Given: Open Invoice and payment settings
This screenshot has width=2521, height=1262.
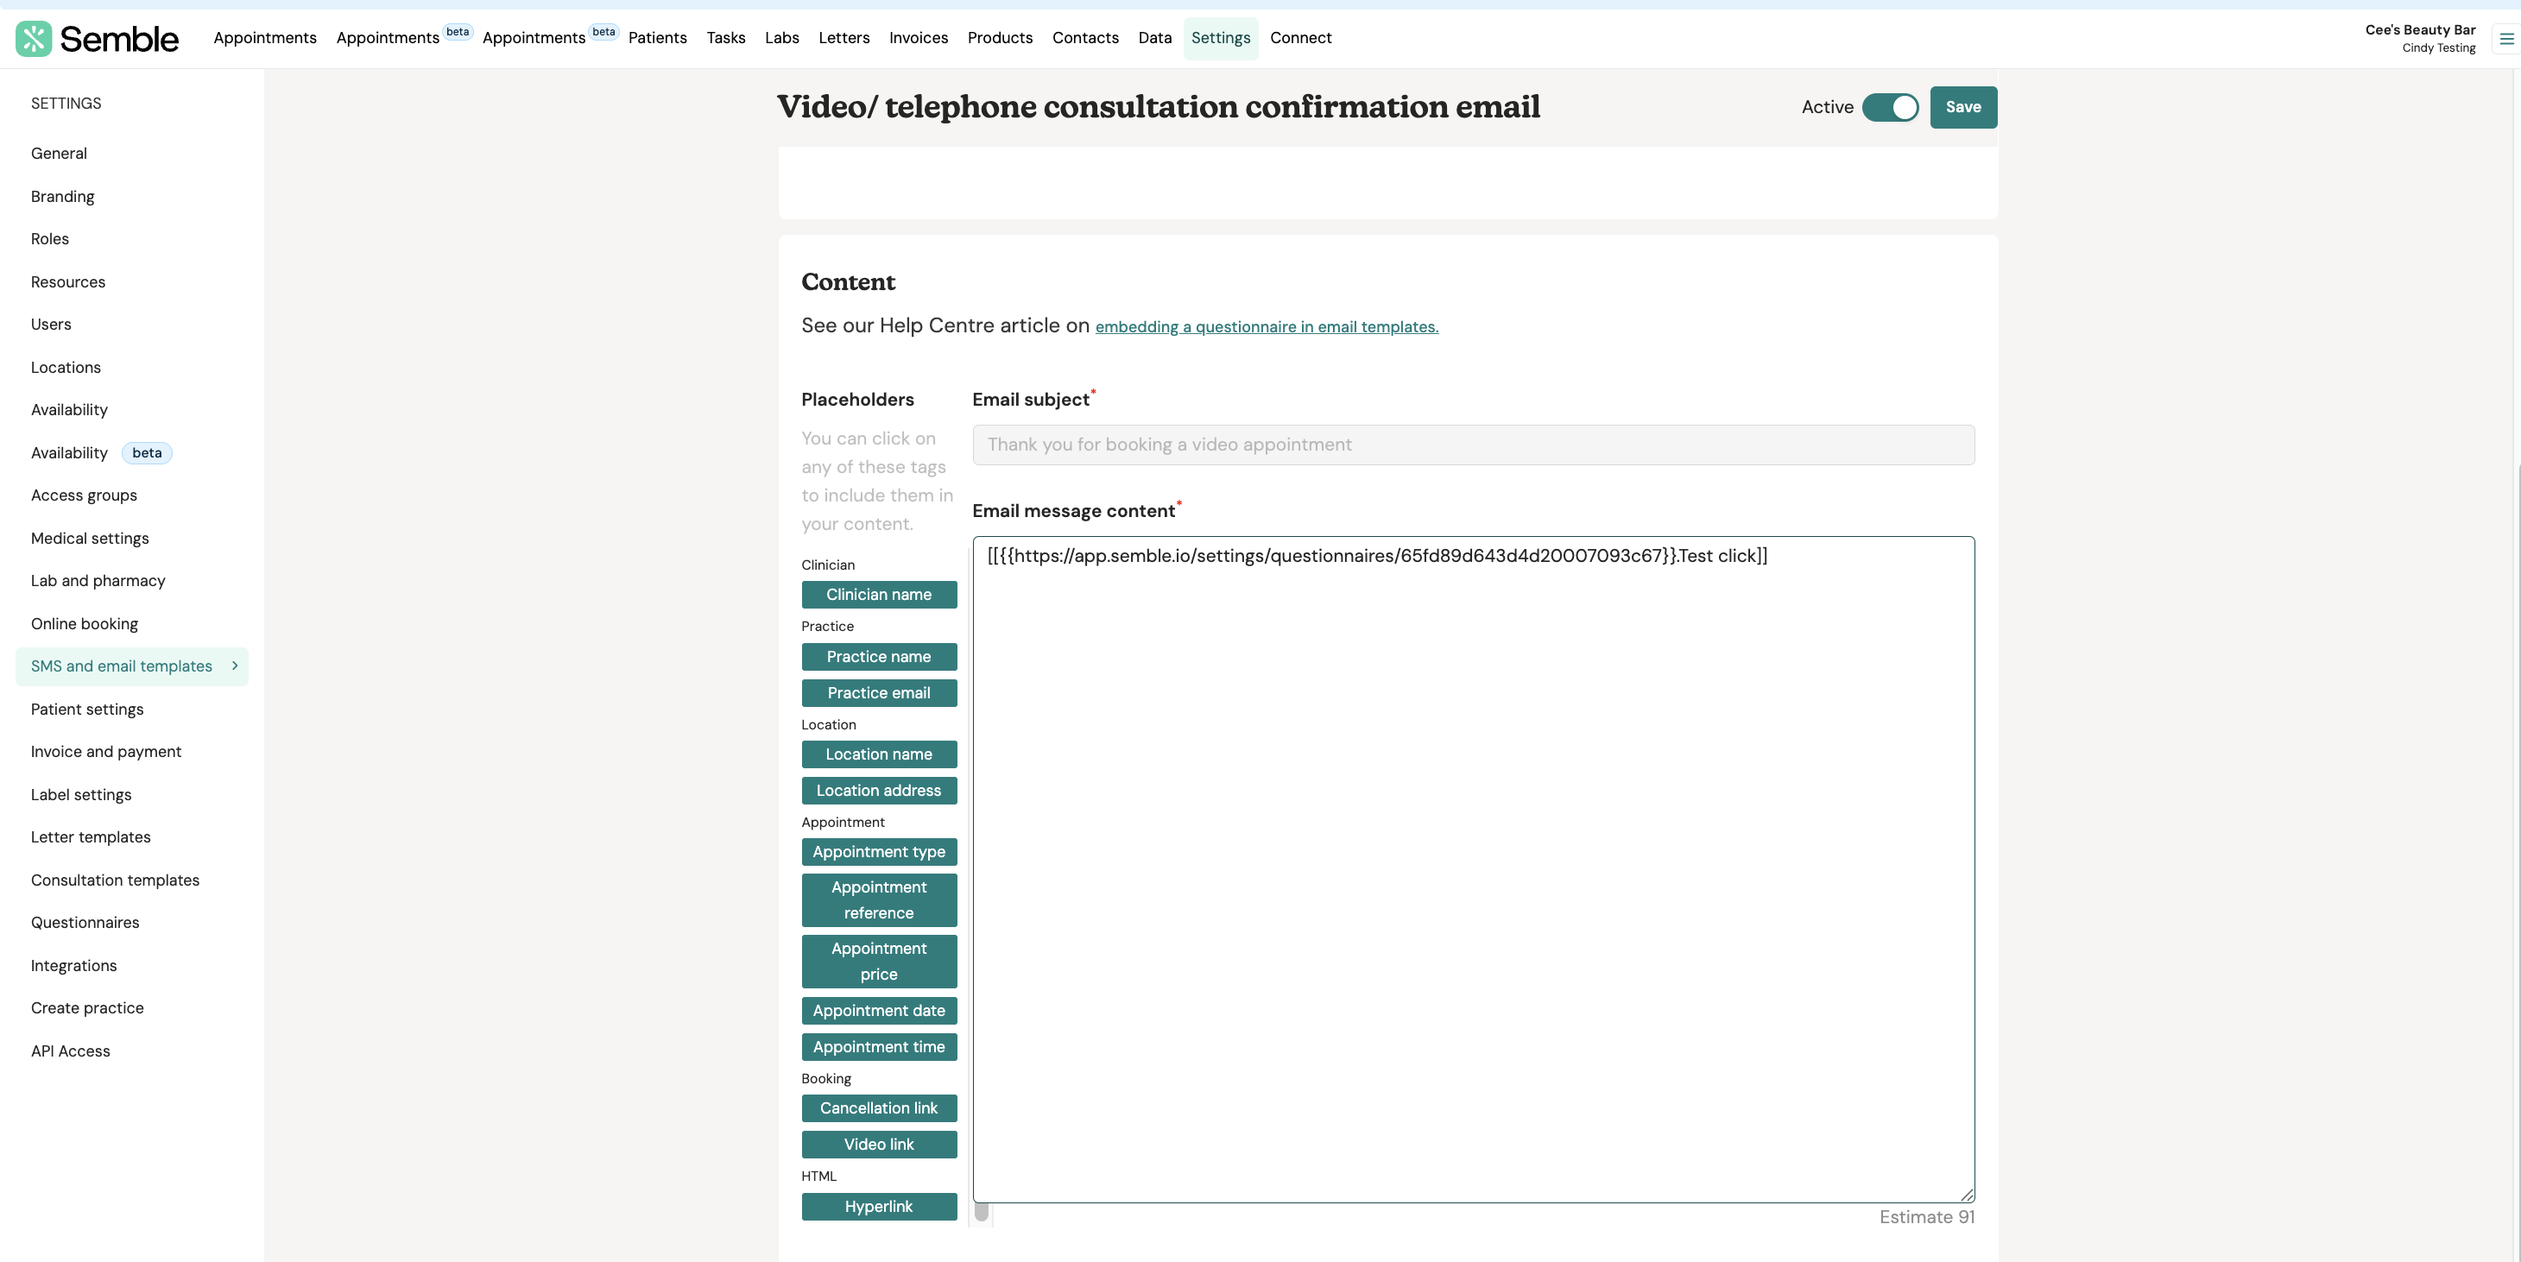Looking at the screenshot, I should click(x=105, y=751).
